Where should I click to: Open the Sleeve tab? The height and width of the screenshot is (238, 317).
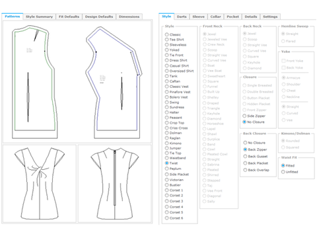[x=198, y=17]
